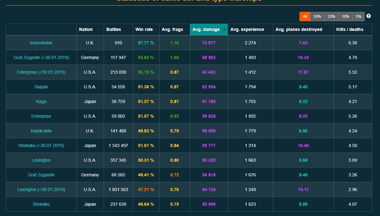The height and width of the screenshot is (216, 380).
Task: Select the All percentile filter
Action: (305, 17)
